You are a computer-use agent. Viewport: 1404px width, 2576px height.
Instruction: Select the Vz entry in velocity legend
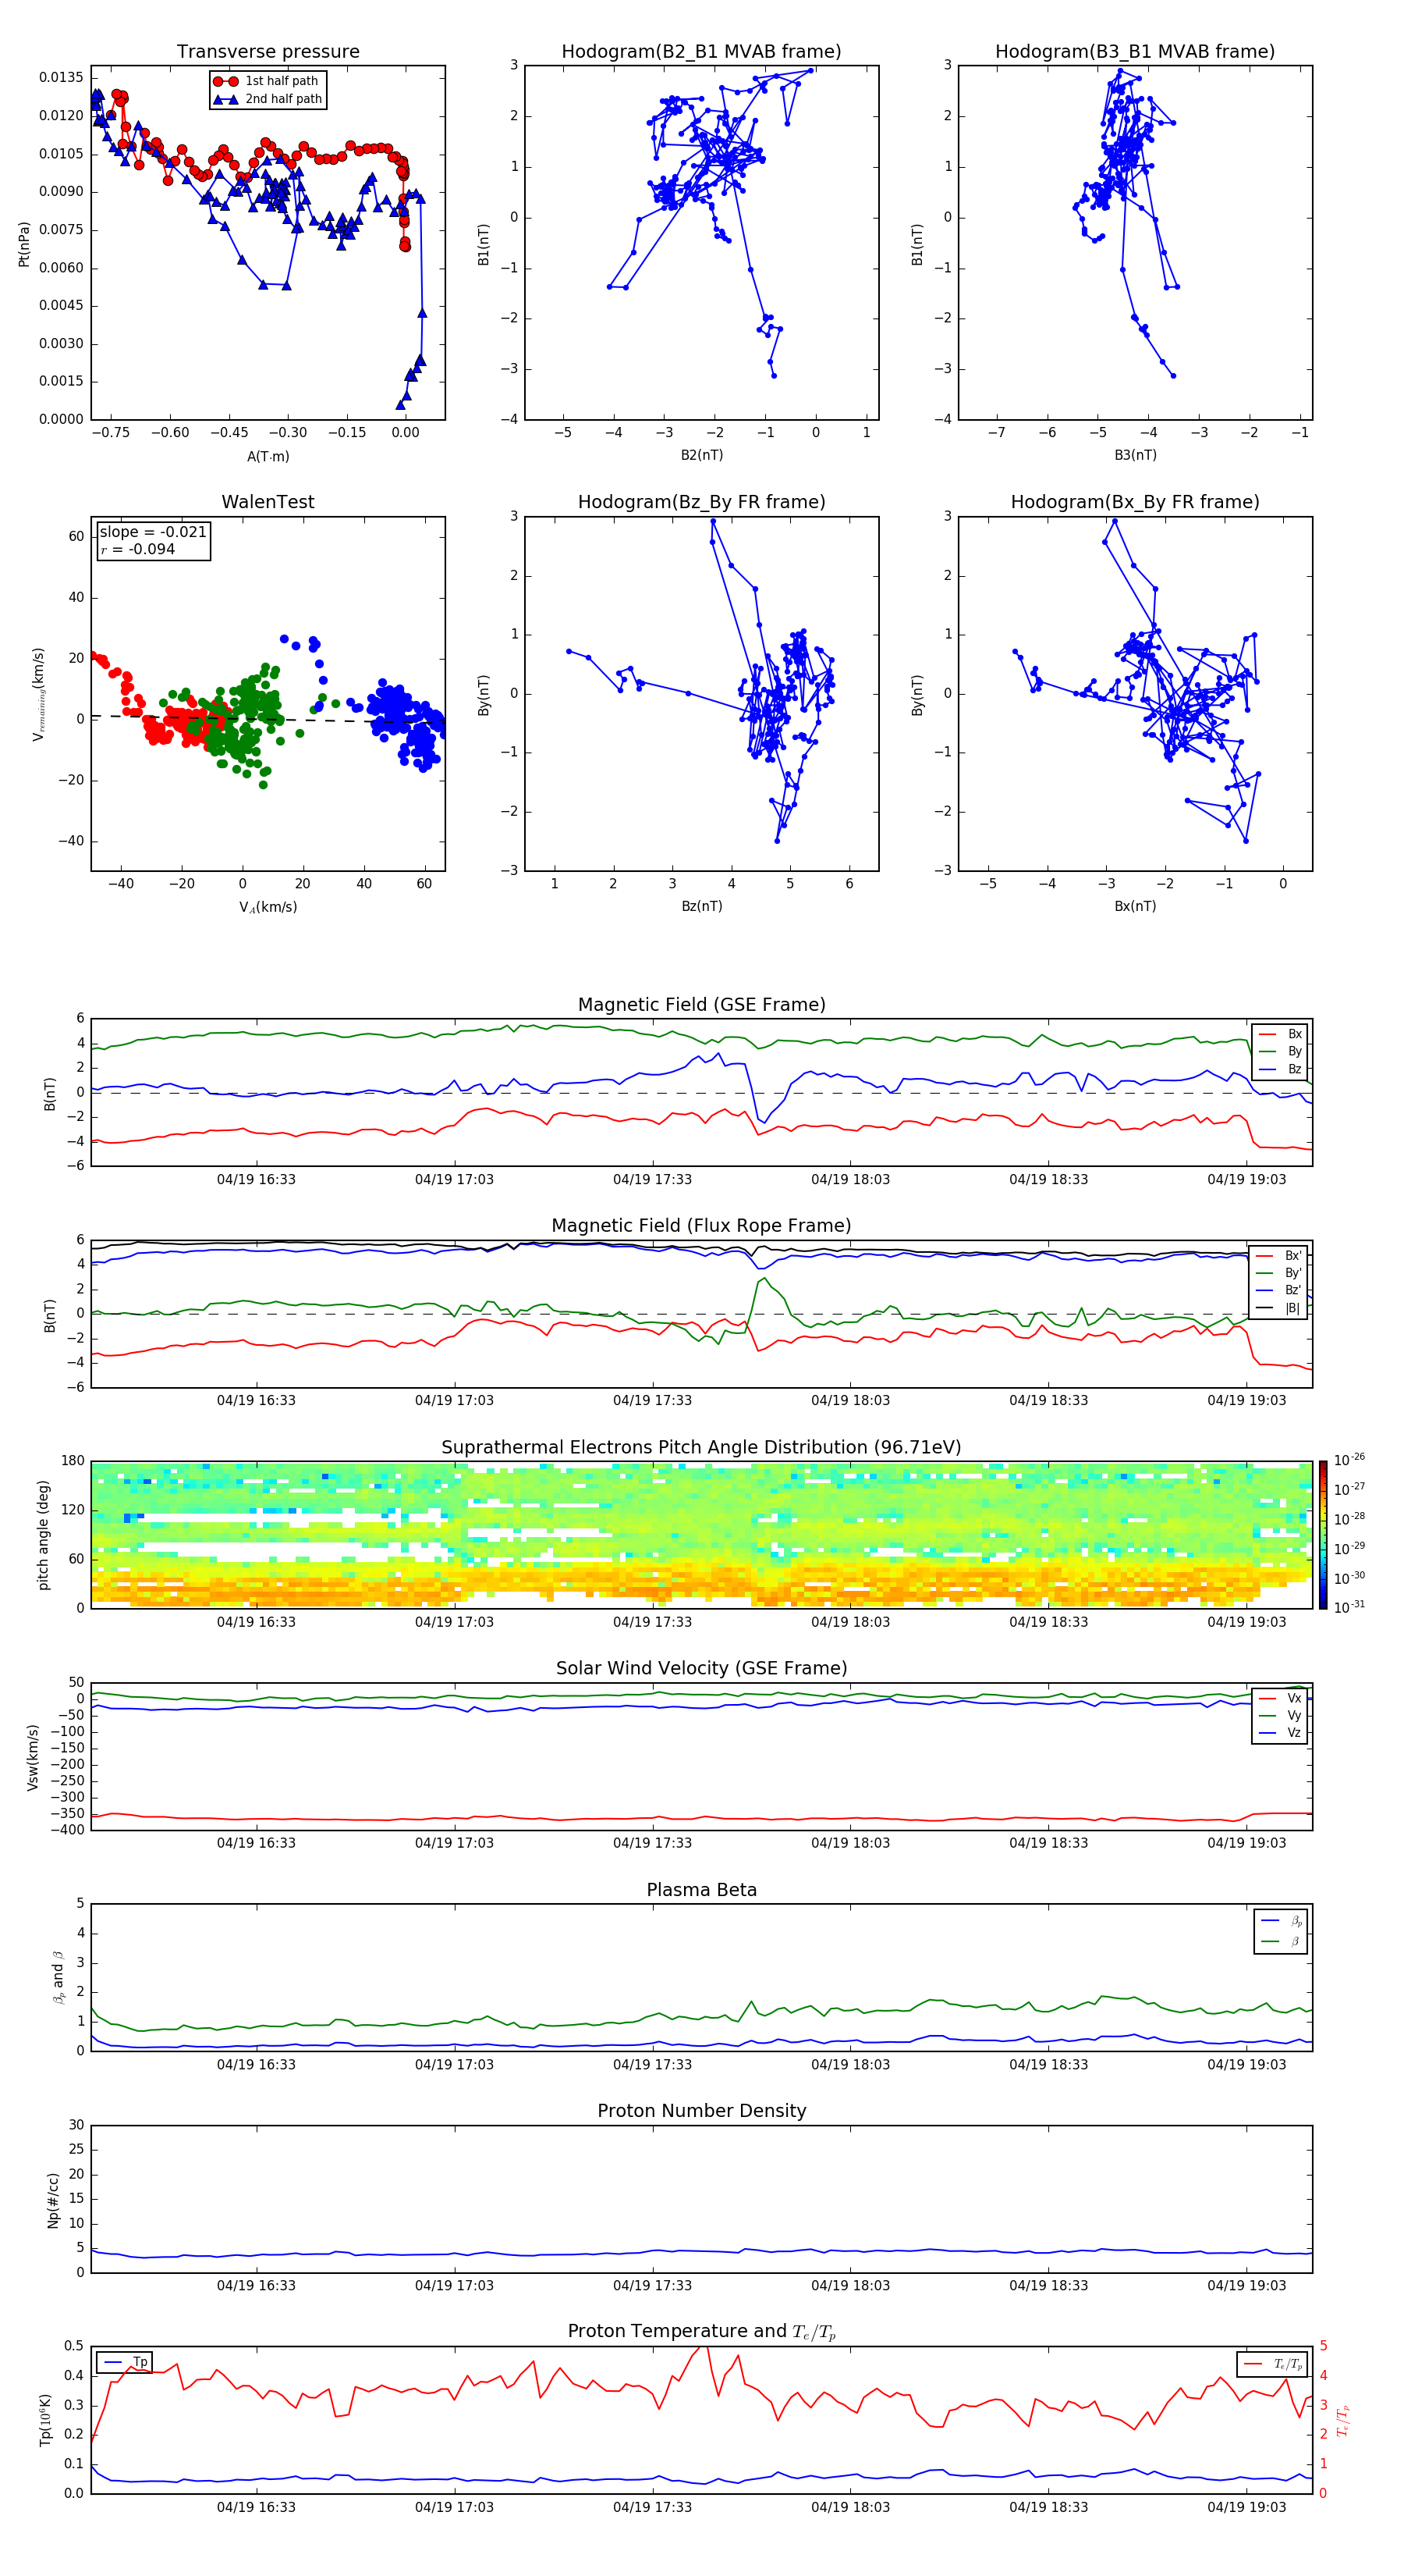(1280, 1733)
